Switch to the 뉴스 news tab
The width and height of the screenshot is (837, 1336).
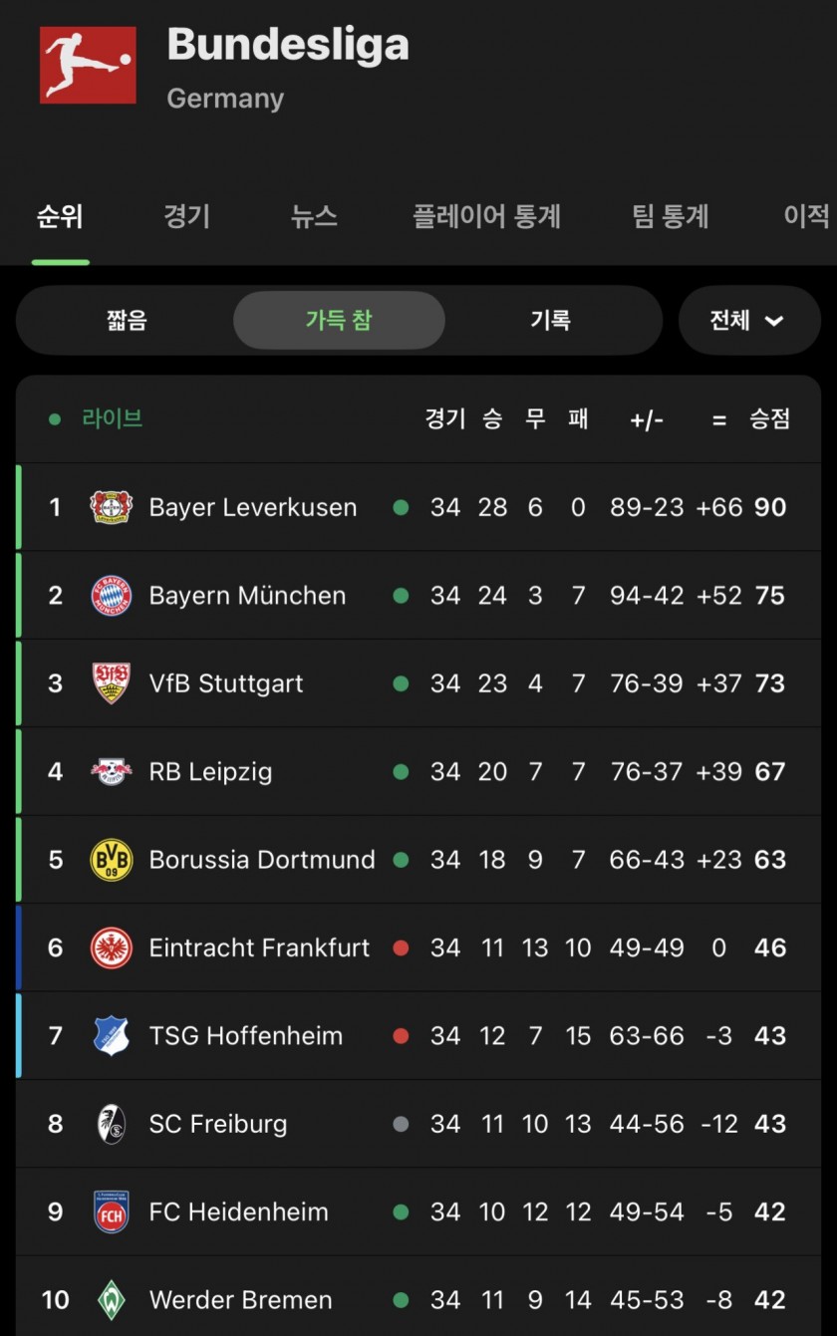click(314, 216)
